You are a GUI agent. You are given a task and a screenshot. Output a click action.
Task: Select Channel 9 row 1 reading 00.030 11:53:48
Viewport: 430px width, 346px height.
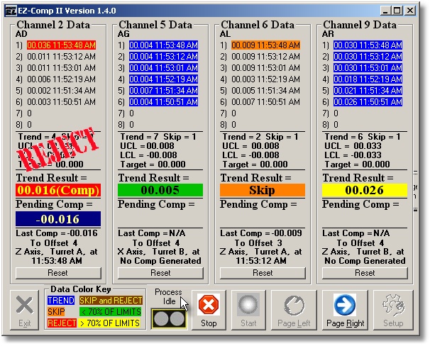pos(368,45)
